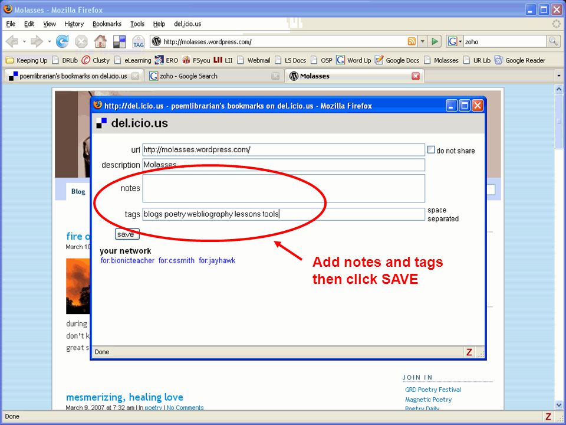Open UR Lib bookmark
The height and width of the screenshot is (425, 566).
[x=477, y=60]
